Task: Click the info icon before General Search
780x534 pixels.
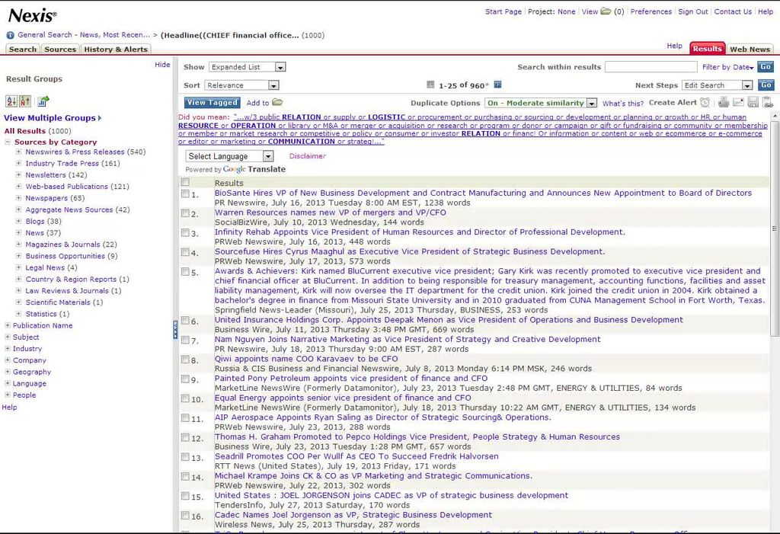Action: coord(10,35)
